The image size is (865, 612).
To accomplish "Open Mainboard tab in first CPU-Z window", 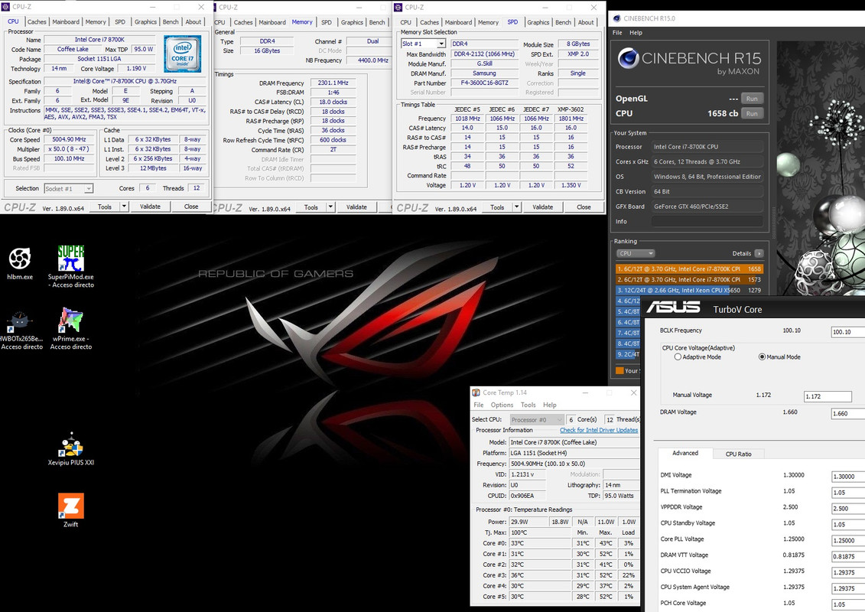I will coord(66,22).
